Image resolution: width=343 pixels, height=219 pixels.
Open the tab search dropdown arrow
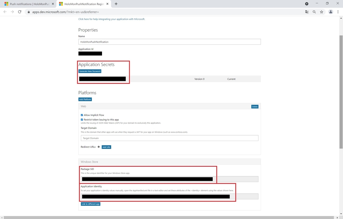click(x=307, y=4)
